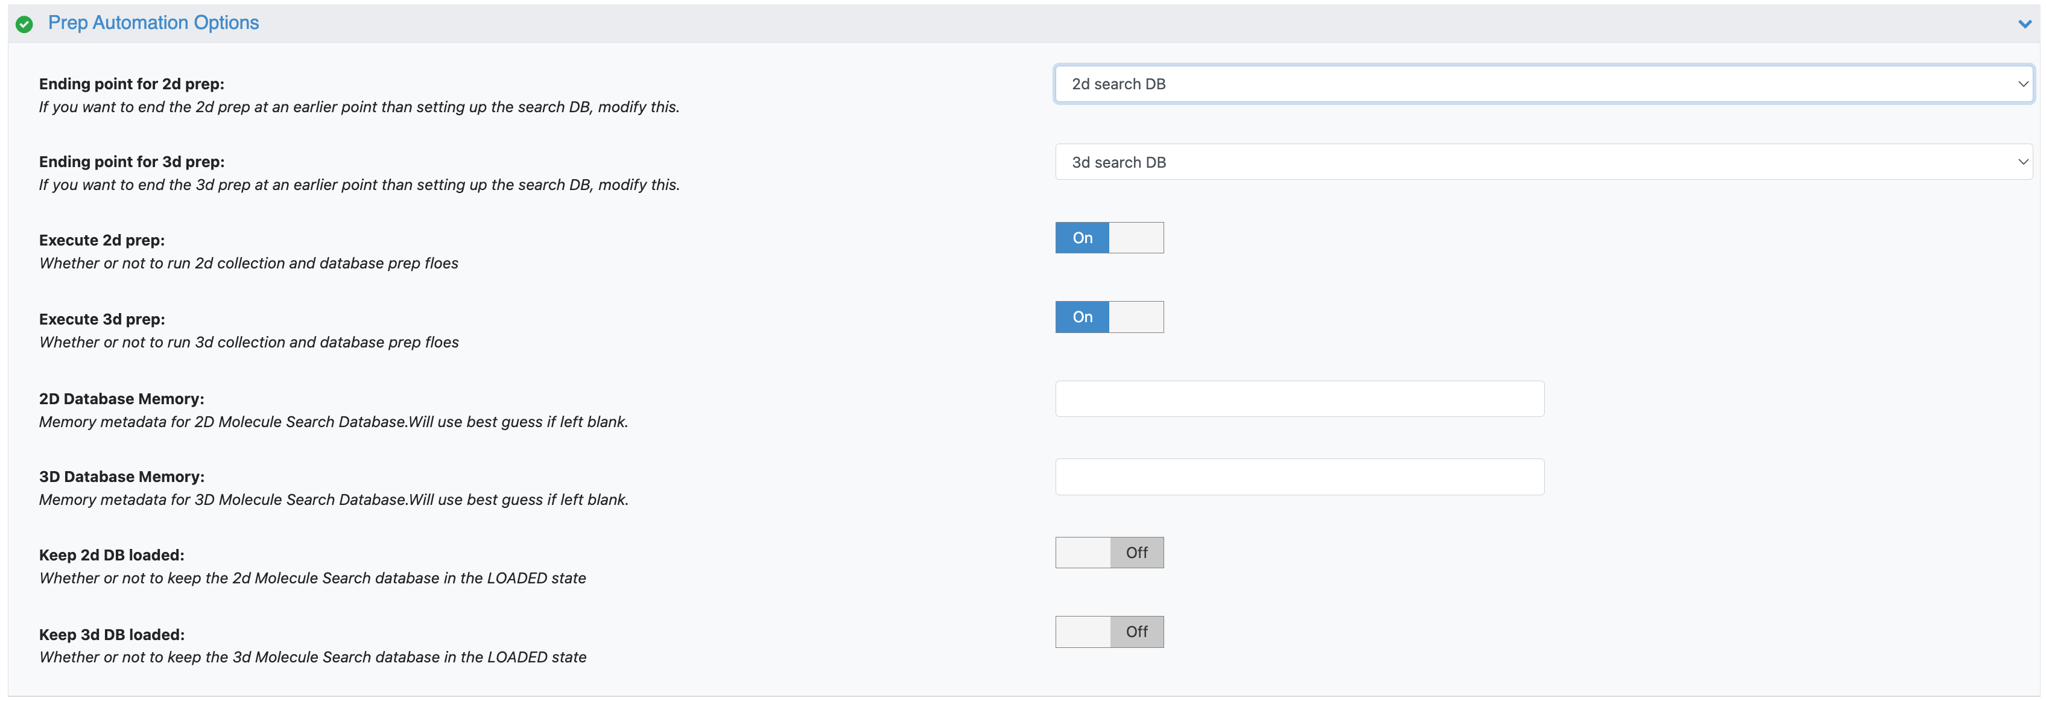Click the 'Keep 2d DB loaded' label
Screen dimensions: 2046x701
point(111,556)
